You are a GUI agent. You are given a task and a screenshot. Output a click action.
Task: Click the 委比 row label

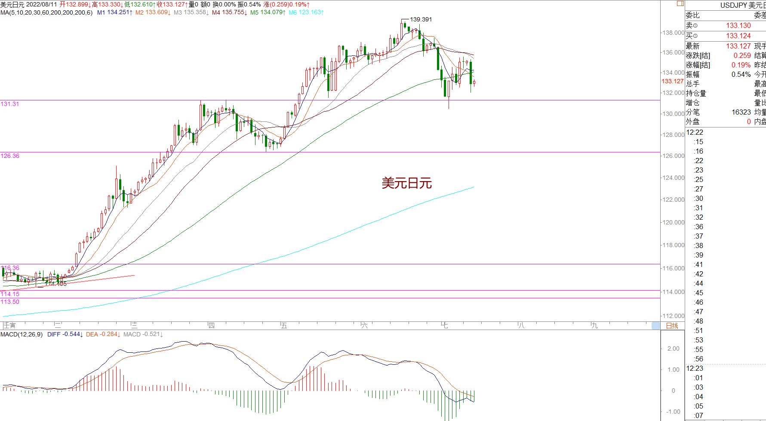pos(693,15)
